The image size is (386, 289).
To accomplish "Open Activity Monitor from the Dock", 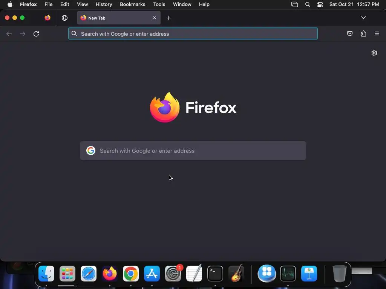I will tap(288, 274).
